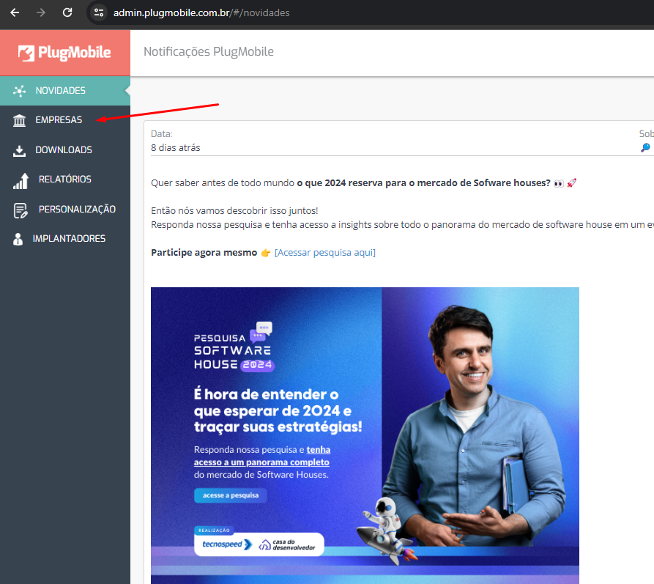Image resolution: width=654 pixels, height=584 pixels.
Task: Click the 'Data:' label
Action: [x=161, y=134]
